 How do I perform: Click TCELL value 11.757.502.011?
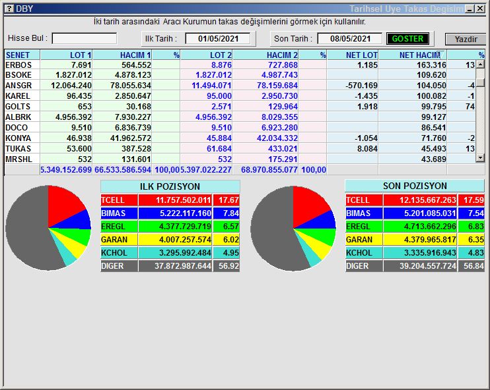(x=184, y=200)
